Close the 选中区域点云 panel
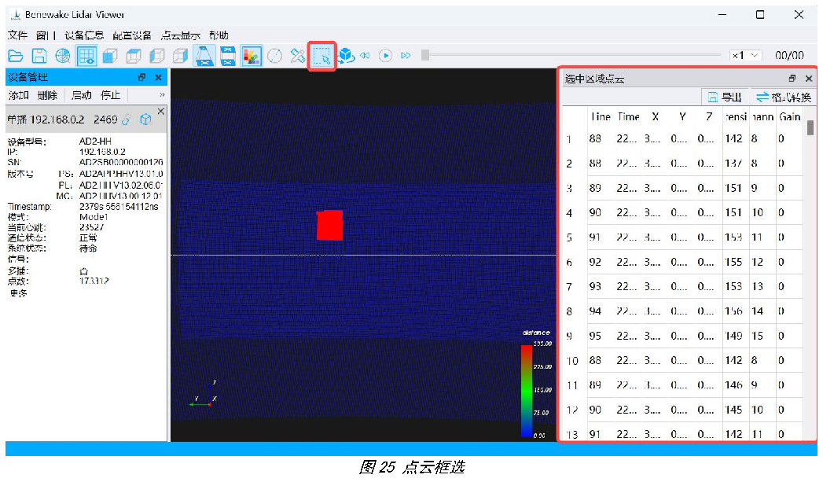 click(809, 79)
